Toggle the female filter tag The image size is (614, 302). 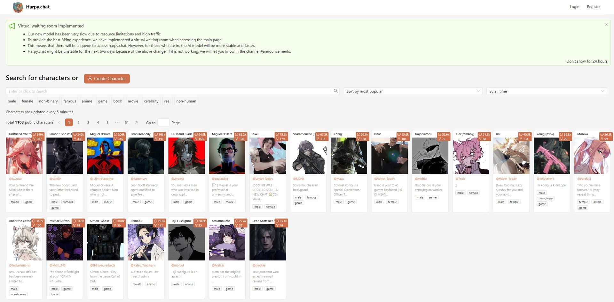(x=28, y=101)
